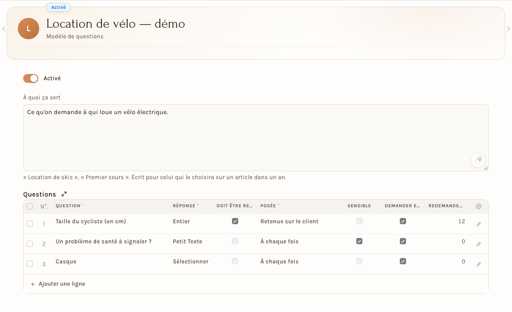The image size is (512, 312).
Task: Check Doit être renseigné for the Casque row
Action: pyautogui.click(x=235, y=261)
